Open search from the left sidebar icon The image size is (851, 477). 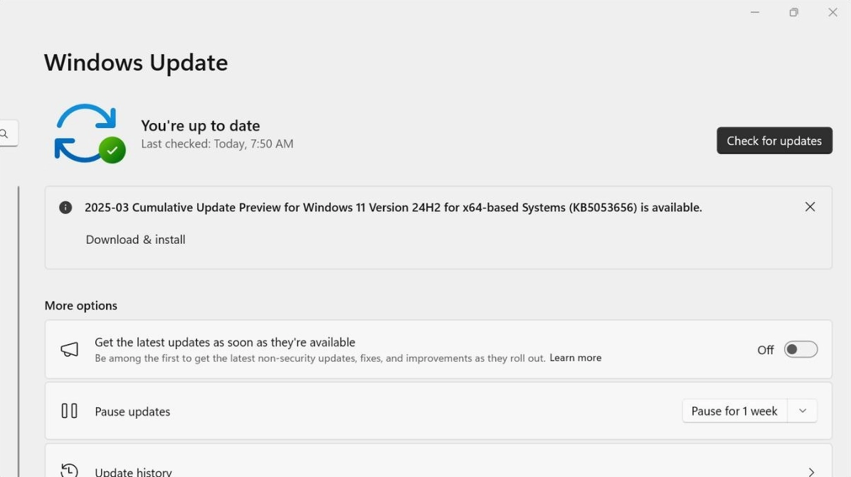(4, 133)
